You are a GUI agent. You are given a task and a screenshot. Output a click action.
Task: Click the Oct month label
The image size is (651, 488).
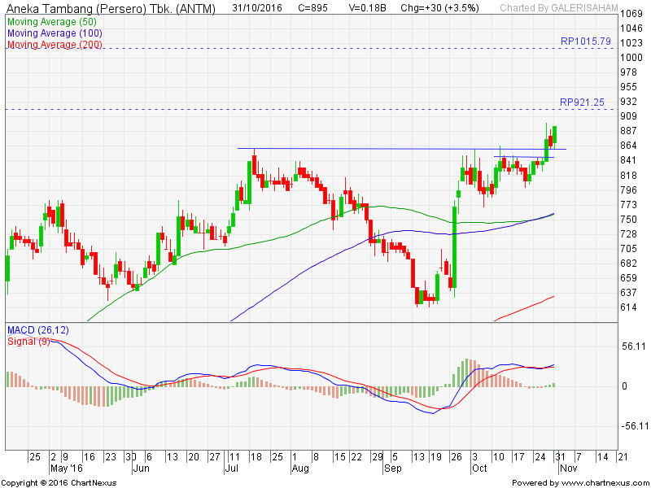click(x=479, y=468)
